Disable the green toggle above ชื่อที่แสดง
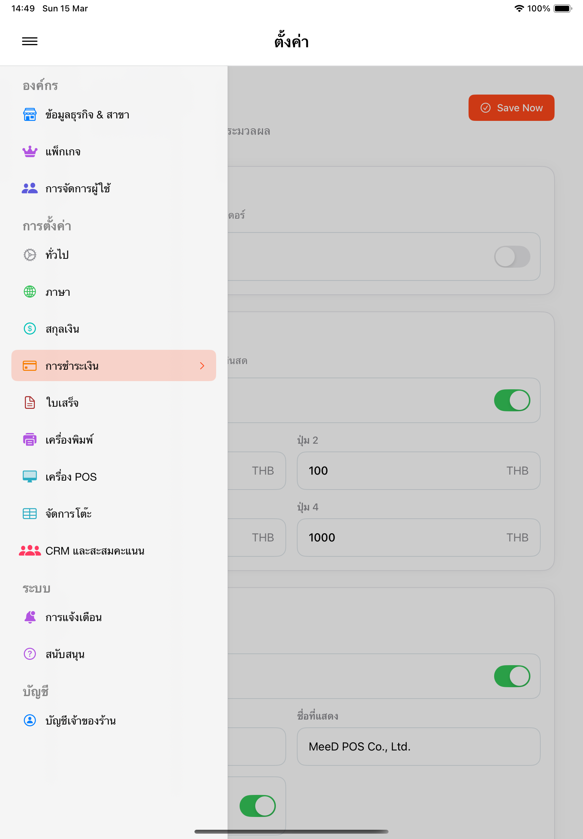This screenshot has height=839, width=583. click(x=512, y=676)
